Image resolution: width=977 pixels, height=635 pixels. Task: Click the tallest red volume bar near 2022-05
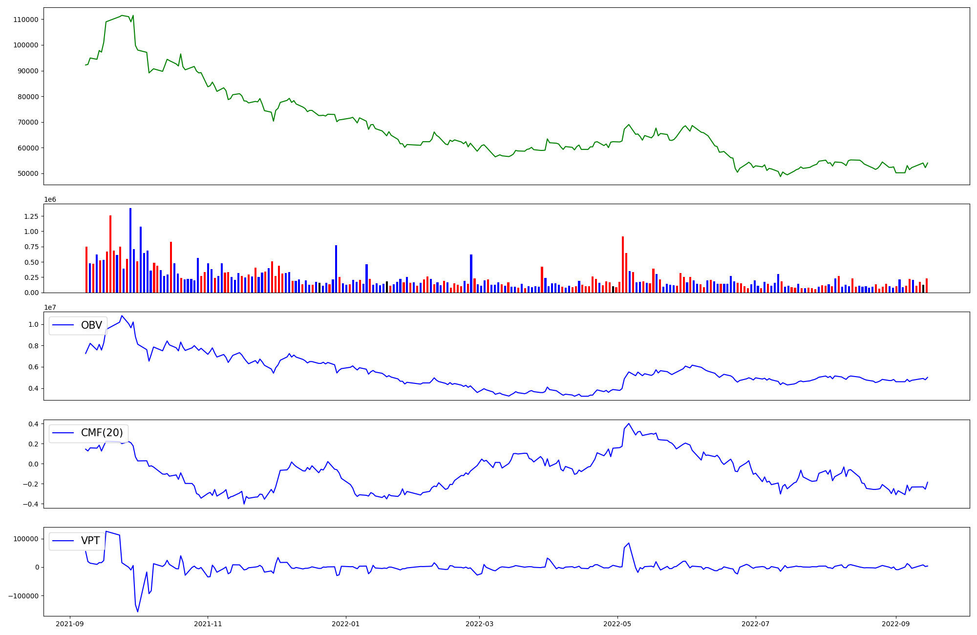(623, 264)
